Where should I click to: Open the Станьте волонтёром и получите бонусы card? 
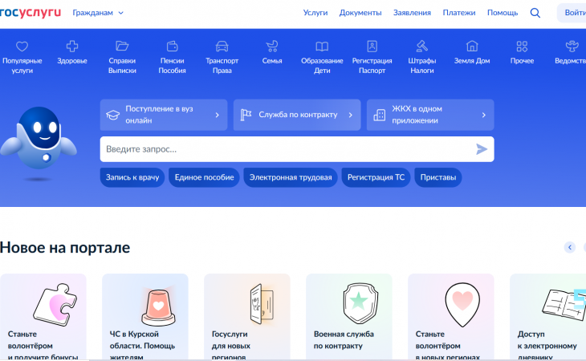coord(43,318)
